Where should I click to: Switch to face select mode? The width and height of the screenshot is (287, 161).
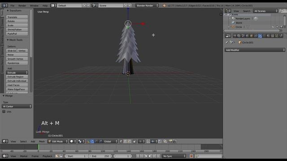tap(129, 141)
